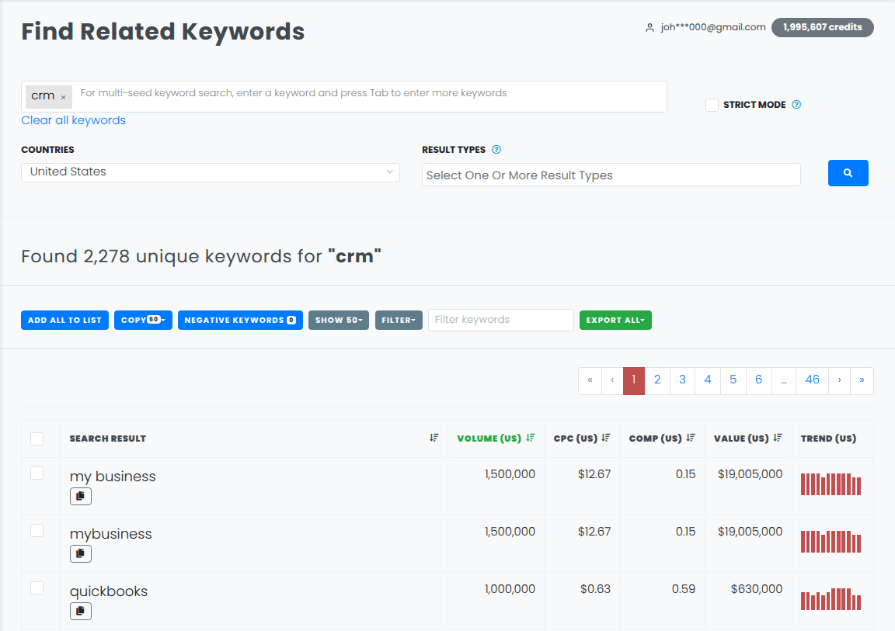Expand the Show 50 dropdown
The image size is (895, 631).
tap(338, 320)
